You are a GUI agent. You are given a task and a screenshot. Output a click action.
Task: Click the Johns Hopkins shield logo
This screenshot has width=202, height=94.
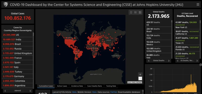6,5
